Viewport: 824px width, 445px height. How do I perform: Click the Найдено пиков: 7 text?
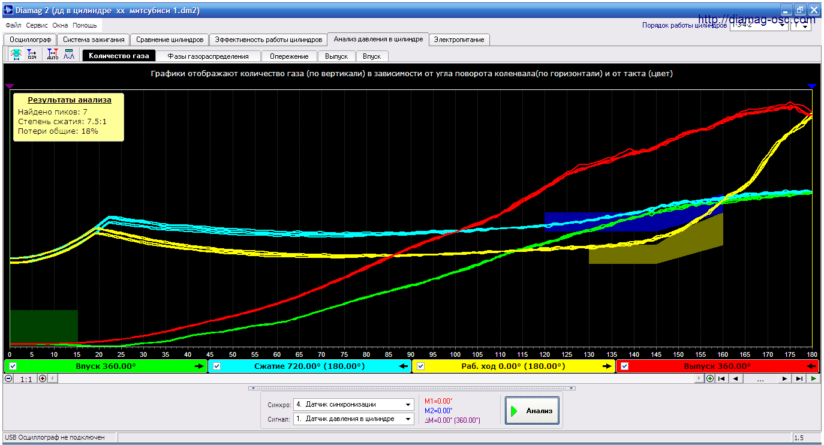tap(53, 112)
